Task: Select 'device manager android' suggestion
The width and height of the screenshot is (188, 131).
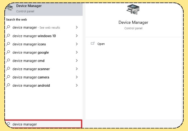Action: [44, 85]
